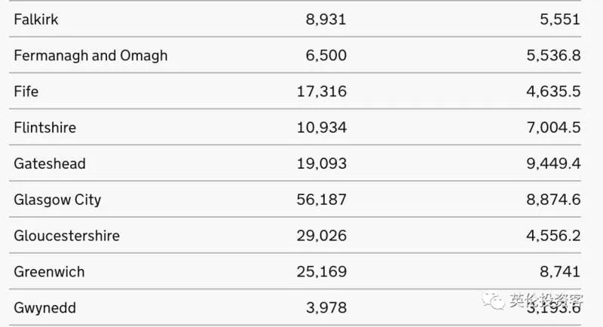Select the Falkirk row name
Viewport: 603px width, 327px height.
click(36, 19)
